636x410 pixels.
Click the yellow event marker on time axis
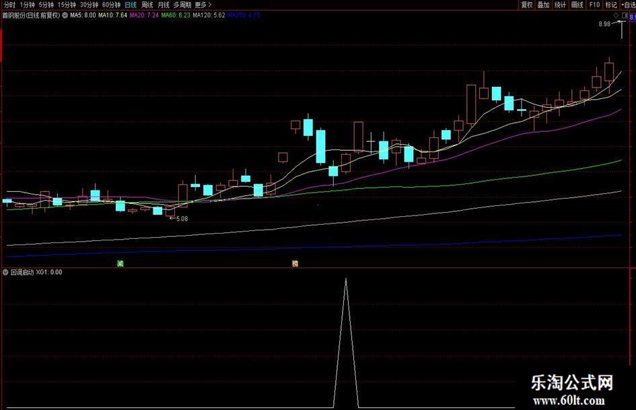295,263
